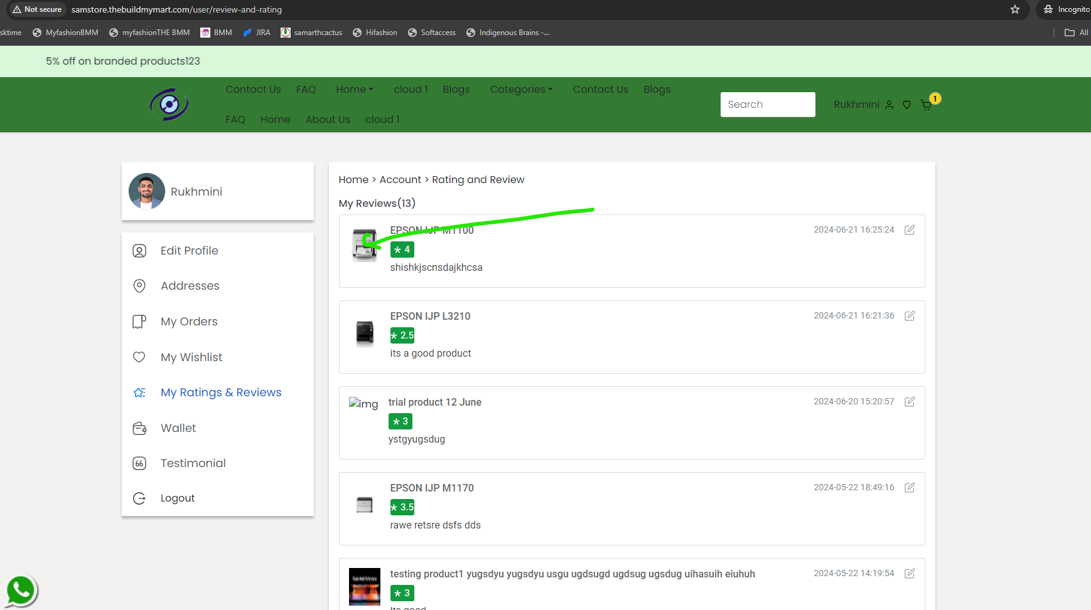Open Blogs next to cloud 1
Viewport: 1091px width, 610px height.
point(456,90)
